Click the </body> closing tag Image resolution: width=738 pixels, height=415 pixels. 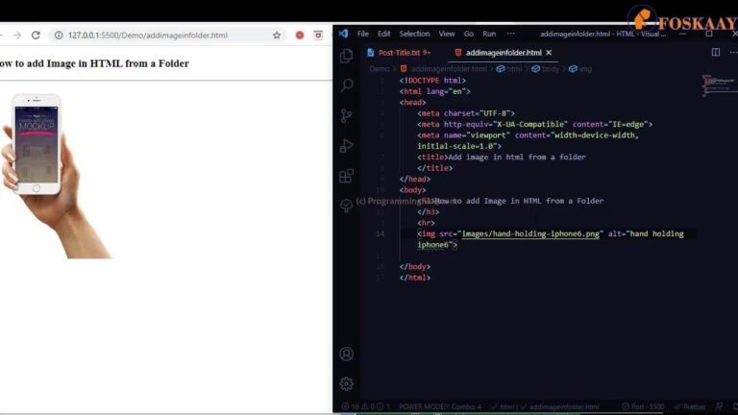coord(415,267)
